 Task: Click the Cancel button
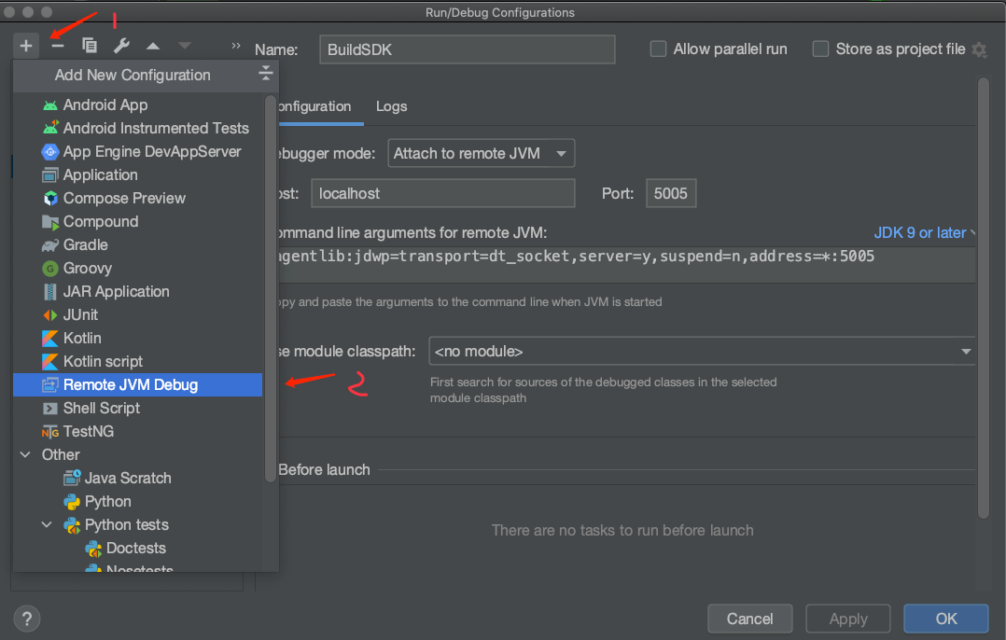749,619
